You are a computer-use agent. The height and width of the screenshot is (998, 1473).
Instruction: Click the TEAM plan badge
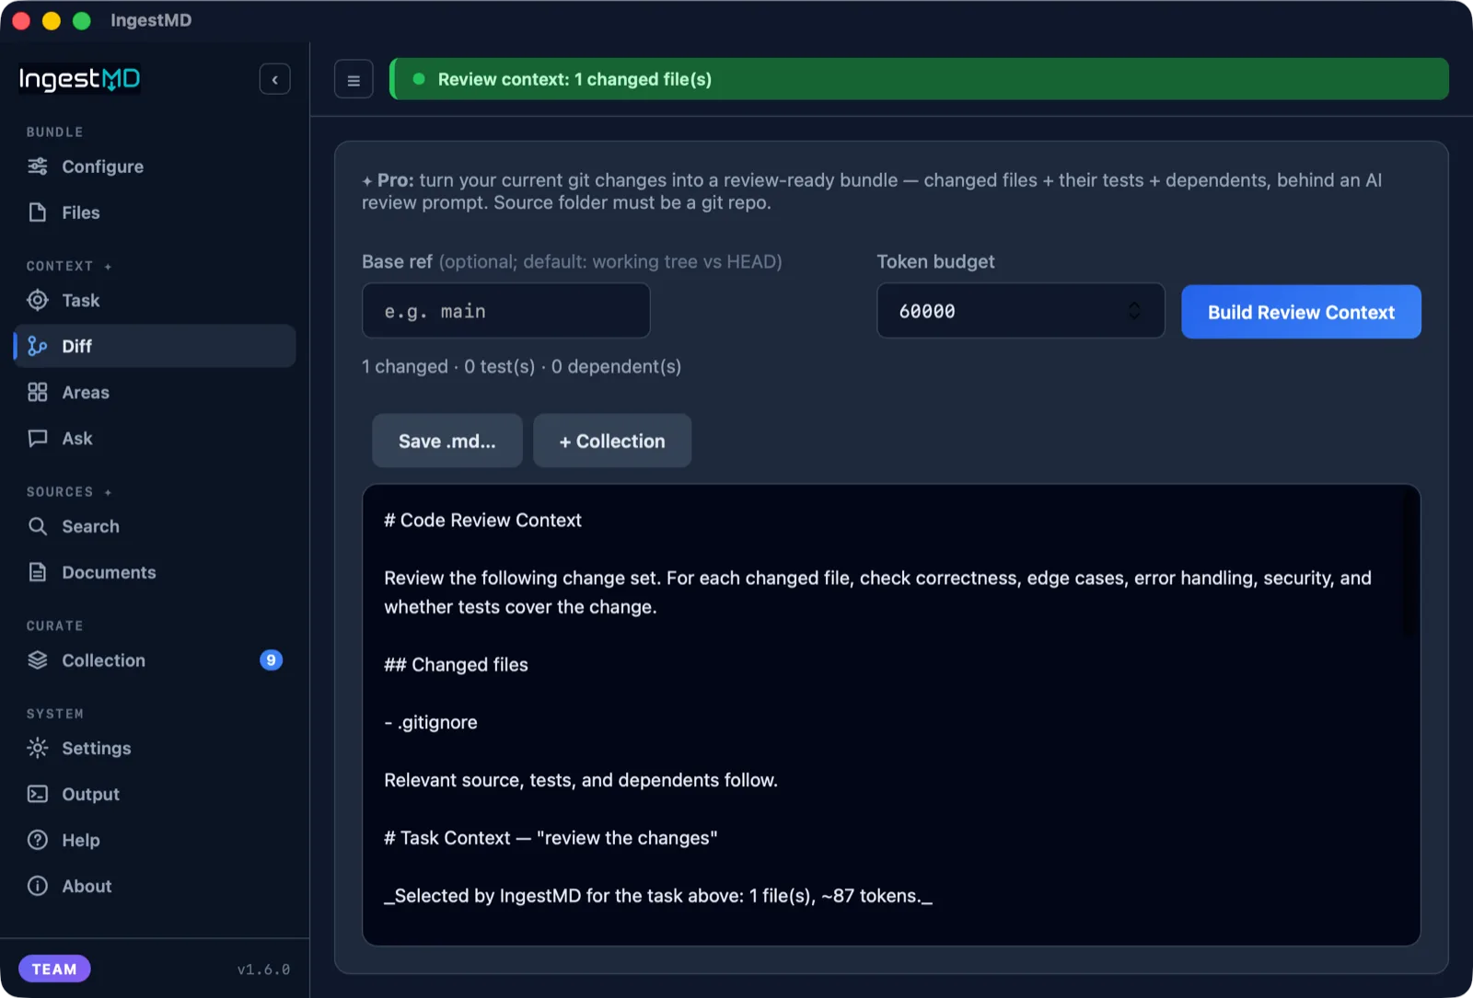coord(54,969)
